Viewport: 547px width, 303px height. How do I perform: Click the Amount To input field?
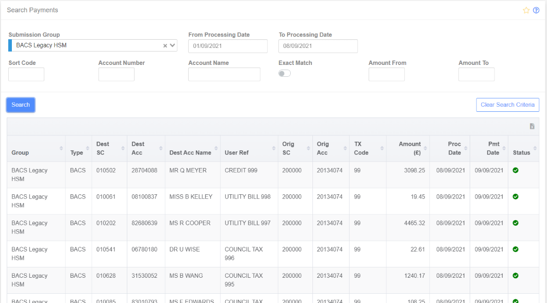point(476,74)
